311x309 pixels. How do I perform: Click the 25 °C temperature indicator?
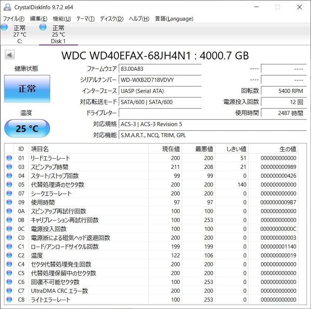click(27, 128)
